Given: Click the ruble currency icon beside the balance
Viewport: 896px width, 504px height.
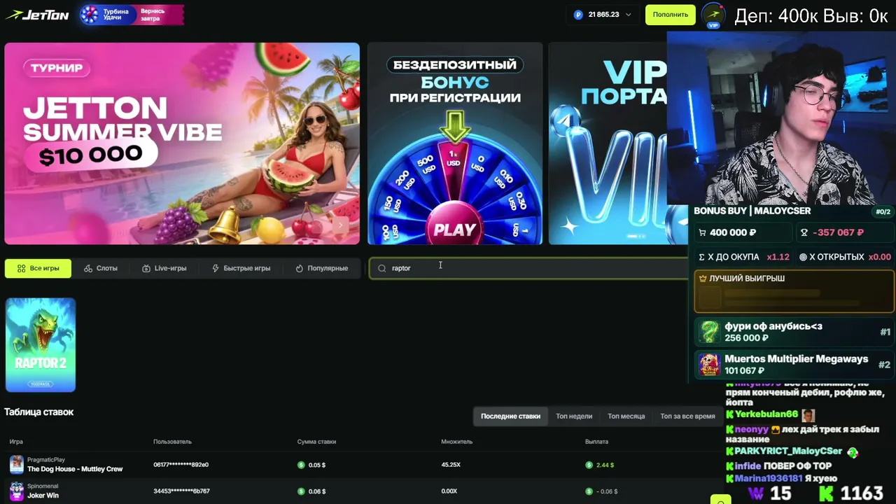Looking at the screenshot, I should 578,15.
